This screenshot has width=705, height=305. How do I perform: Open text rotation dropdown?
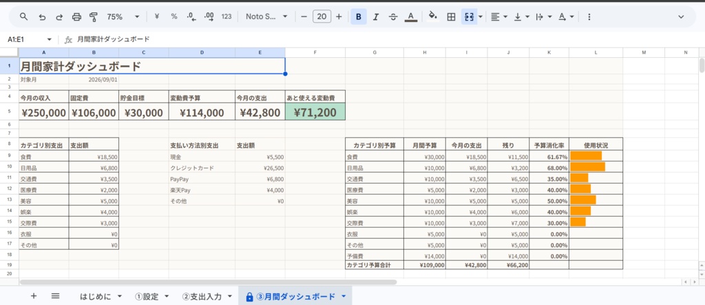566,17
